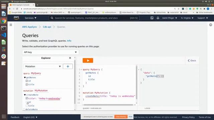Run the query with the orange play button

[x=88, y=61]
